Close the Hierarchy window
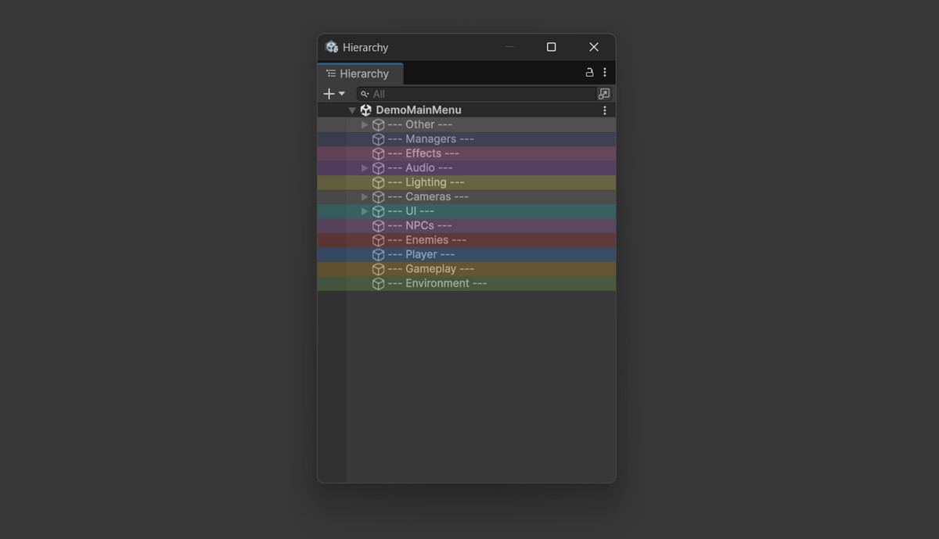Viewport: 939px width, 539px height. tap(594, 47)
